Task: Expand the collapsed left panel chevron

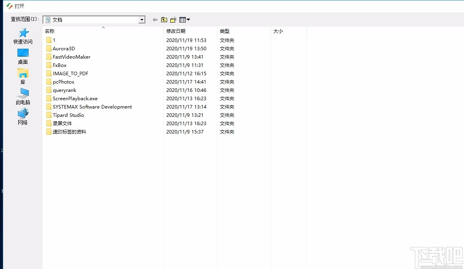Action: click(2, 150)
